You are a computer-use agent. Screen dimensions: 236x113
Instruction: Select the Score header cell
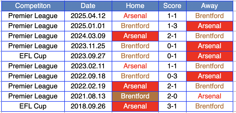click(172, 6)
